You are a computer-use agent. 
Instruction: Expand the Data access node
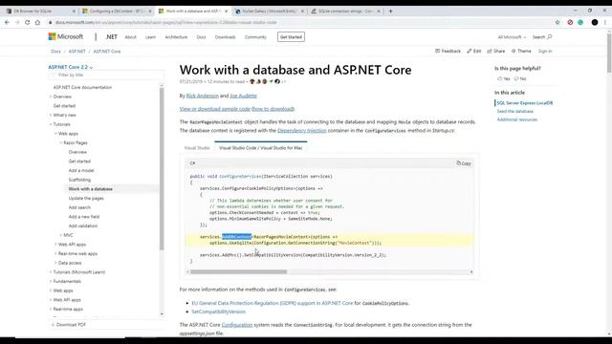click(55, 263)
